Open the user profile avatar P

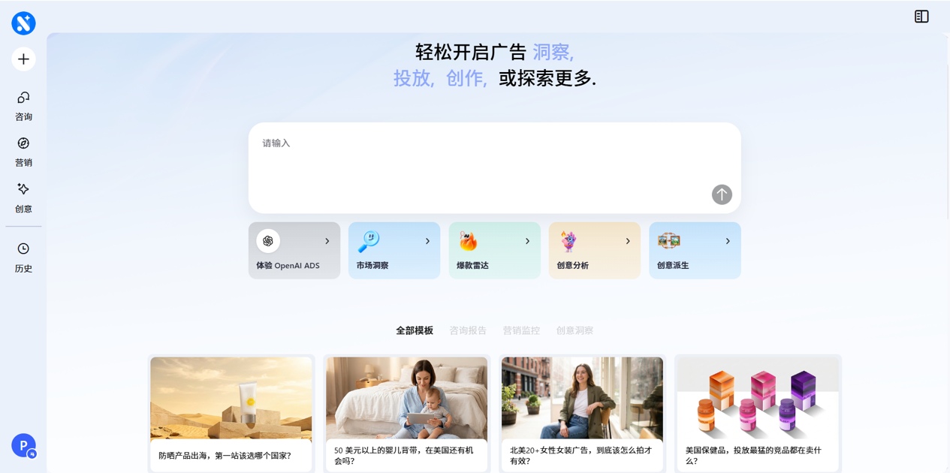click(x=23, y=445)
